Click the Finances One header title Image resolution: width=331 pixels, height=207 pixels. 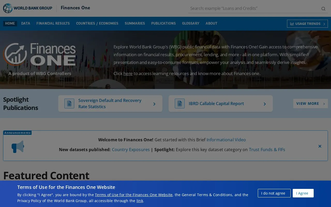[x=75, y=8]
